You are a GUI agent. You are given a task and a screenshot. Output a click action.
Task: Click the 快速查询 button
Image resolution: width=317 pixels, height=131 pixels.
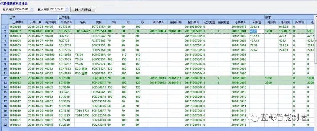click(x=83, y=10)
